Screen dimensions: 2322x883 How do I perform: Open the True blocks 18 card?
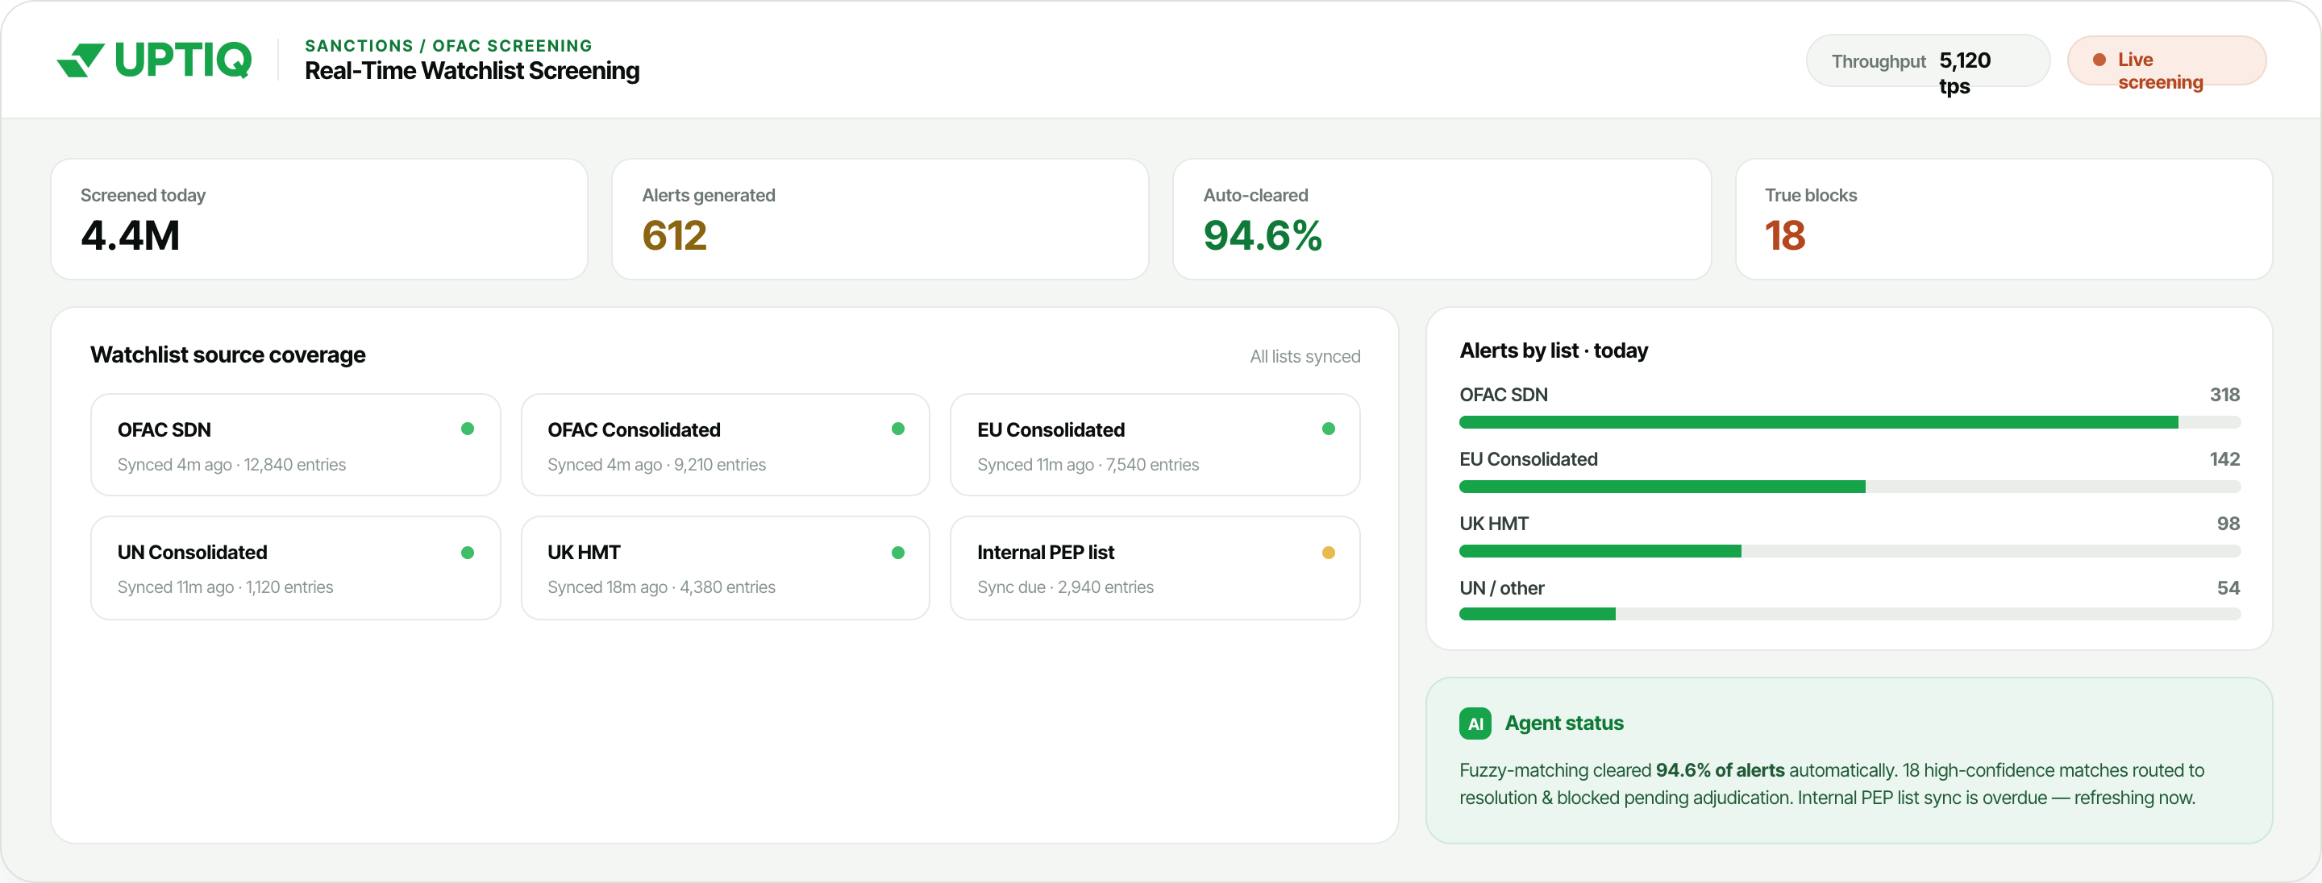point(2003,219)
